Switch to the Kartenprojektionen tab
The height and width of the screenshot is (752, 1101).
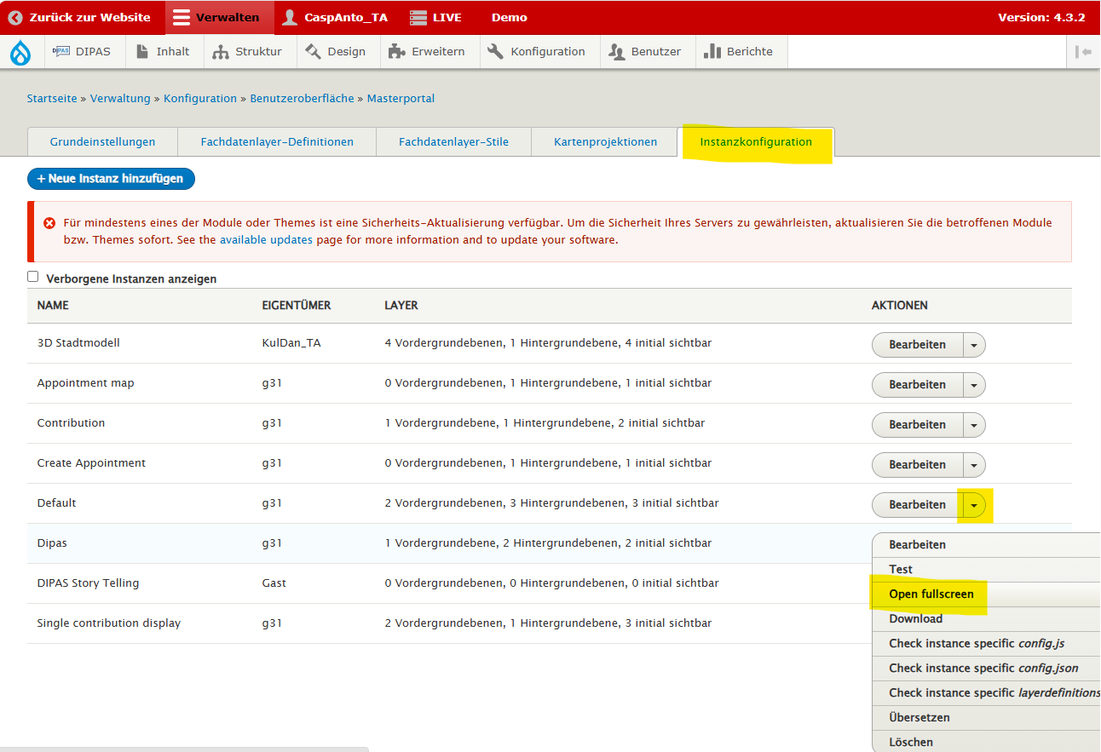605,142
